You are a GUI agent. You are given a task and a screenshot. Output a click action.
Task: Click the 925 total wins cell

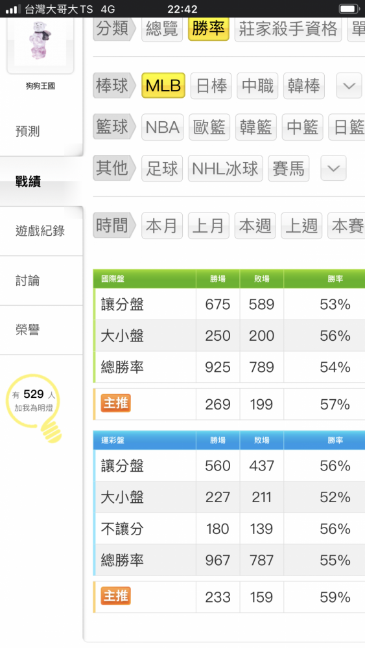(x=218, y=367)
